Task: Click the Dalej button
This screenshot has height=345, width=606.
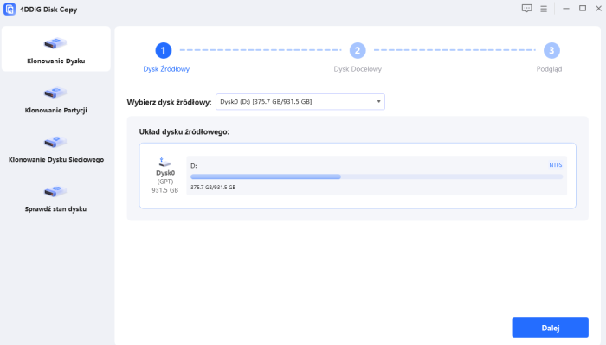Action: (x=551, y=328)
